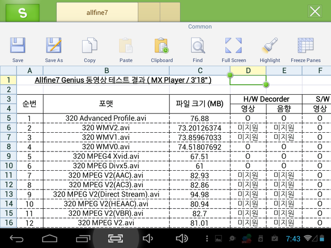Select row 16 header
The image size is (331, 248).
coord(8,223)
